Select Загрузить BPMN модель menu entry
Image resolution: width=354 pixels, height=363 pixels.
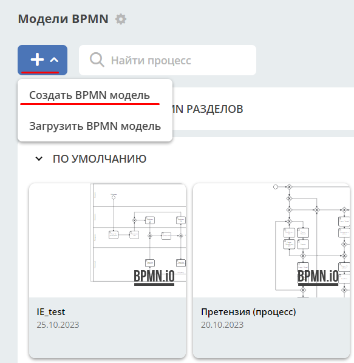(95, 126)
